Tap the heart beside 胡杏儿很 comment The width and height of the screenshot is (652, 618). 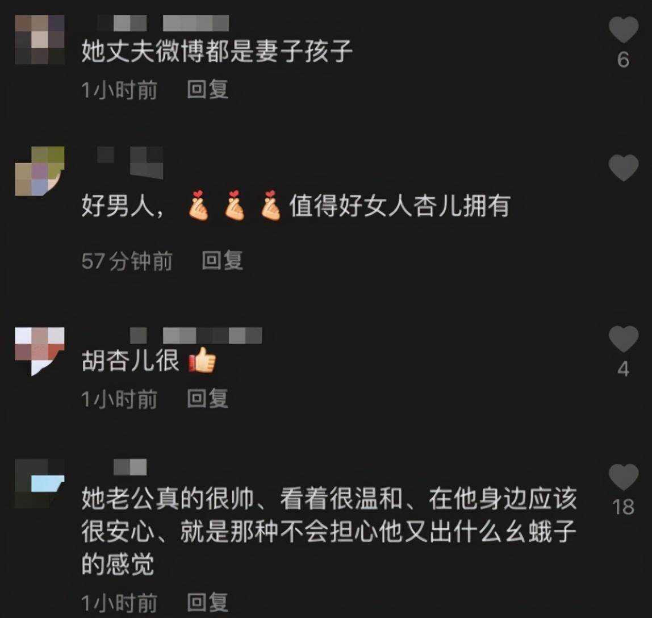pyautogui.click(x=623, y=339)
